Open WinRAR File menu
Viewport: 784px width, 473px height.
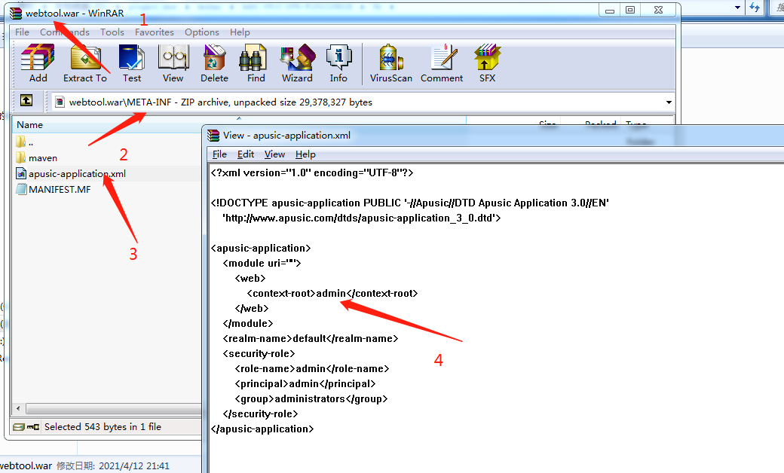tap(22, 32)
